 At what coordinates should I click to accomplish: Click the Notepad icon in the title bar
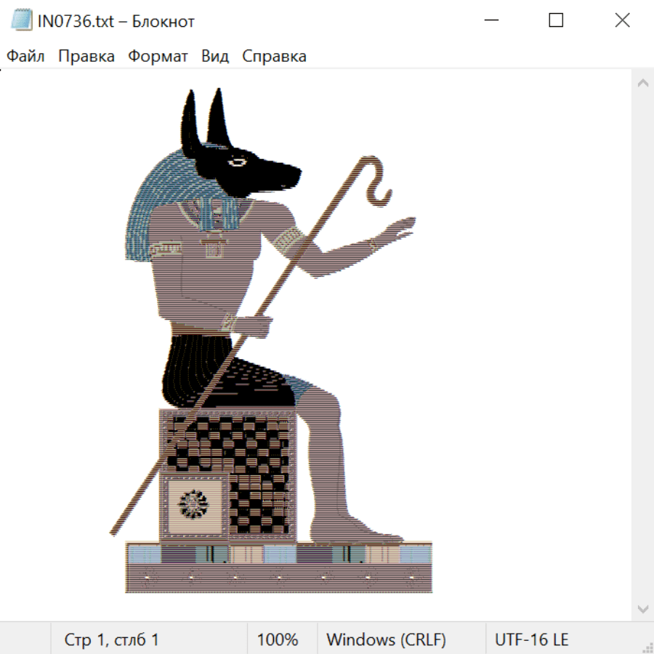coord(22,21)
